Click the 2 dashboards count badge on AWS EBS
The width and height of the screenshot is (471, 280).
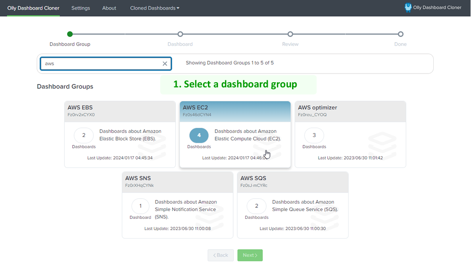click(84, 135)
